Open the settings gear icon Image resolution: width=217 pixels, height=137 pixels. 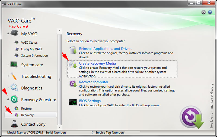point(203,12)
